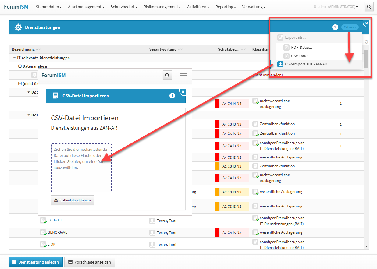Select CSV-Import aus ZAM-AR menu entry
Image resolution: width=377 pixels, height=269 pixels.
click(x=308, y=64)
